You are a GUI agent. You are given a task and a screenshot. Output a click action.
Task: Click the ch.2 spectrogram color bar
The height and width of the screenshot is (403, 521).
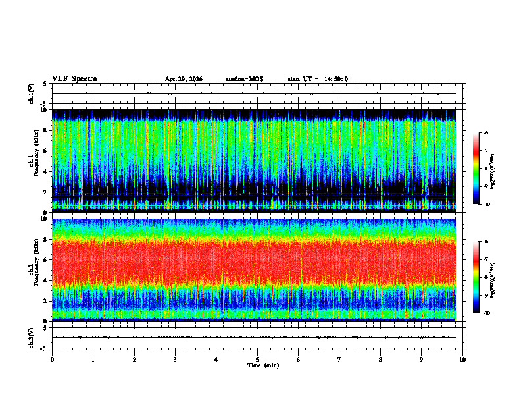(476, 277)
